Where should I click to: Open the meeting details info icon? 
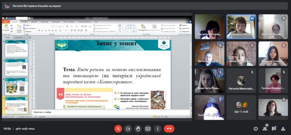click(x=256, y=129)
